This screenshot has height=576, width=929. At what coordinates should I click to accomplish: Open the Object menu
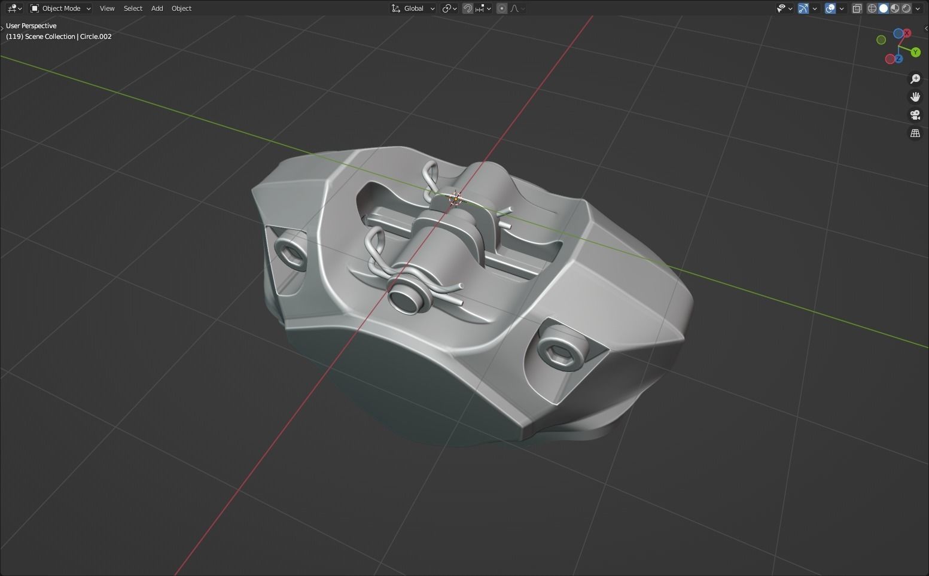[x=181, y=8]
